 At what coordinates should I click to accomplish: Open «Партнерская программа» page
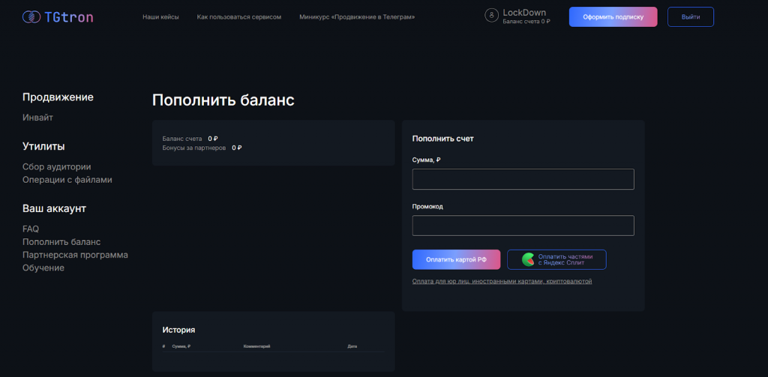tap(75, 255)
